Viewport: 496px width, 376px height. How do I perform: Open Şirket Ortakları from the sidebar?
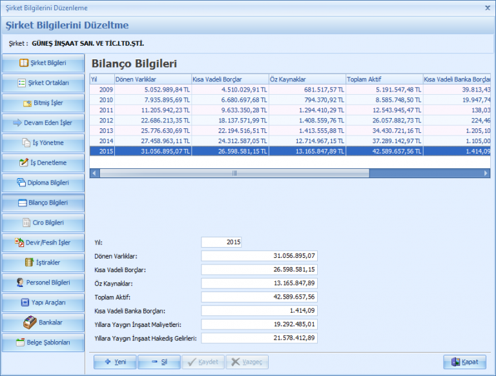(x=43, y=83)
